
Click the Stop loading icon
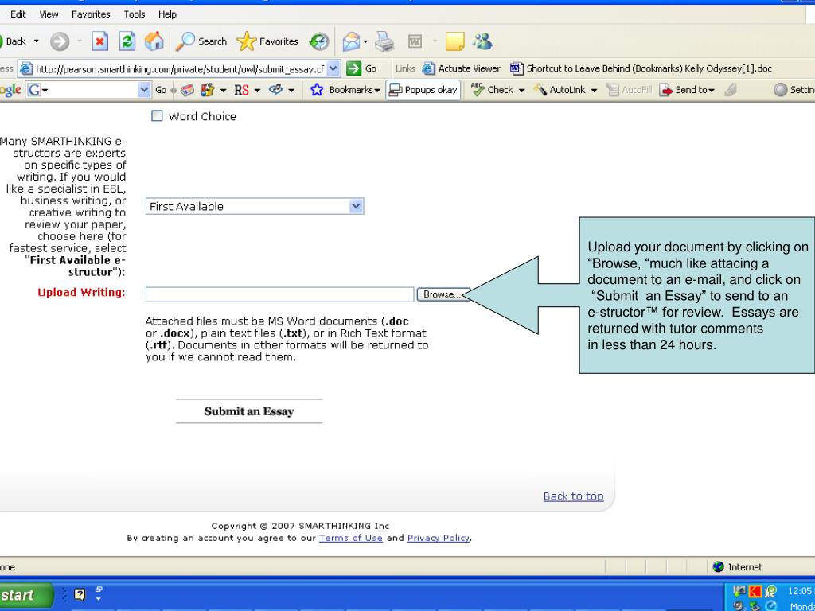[99, 41]
